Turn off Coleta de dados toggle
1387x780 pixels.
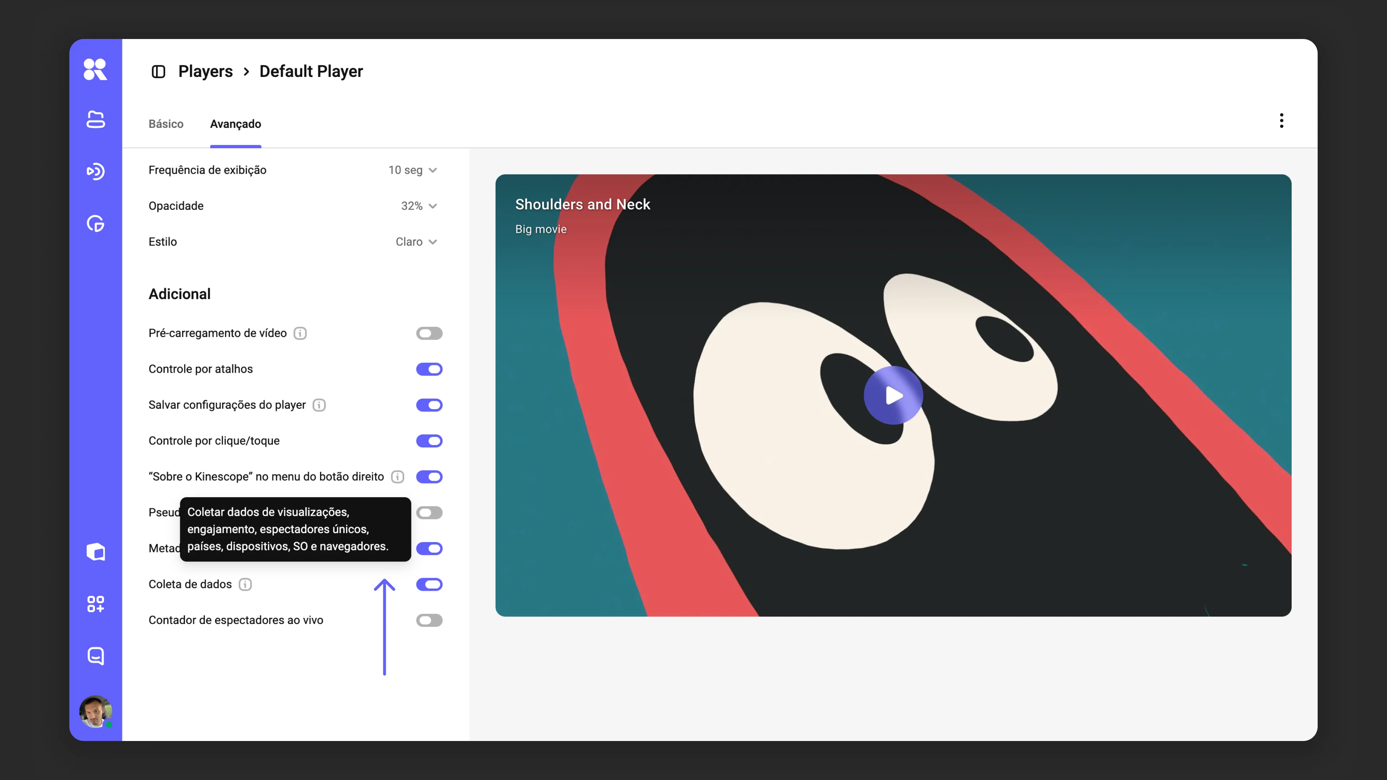click(x=429, y=585)
